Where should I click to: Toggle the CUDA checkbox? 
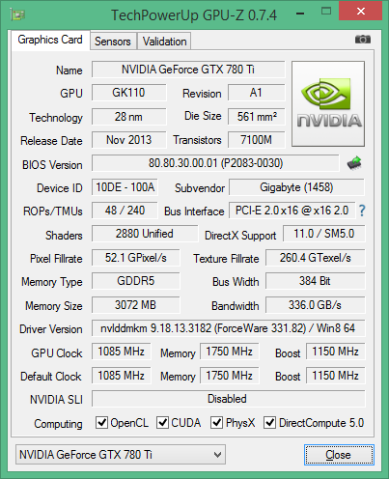162,422
